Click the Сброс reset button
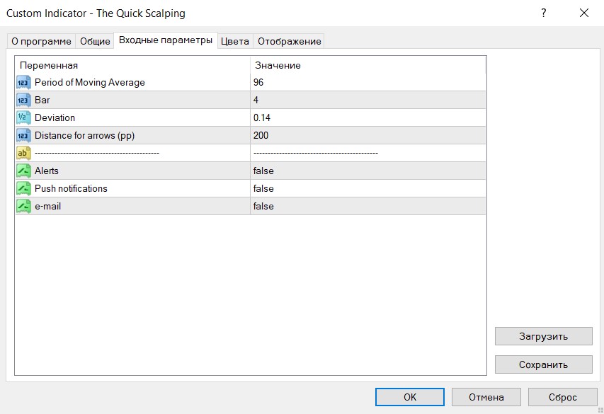Viewport: 604px width, 414px height. (562, 397)
